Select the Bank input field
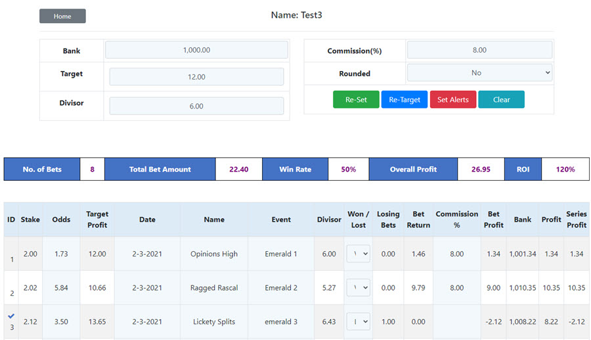 [x=196, y=50]
